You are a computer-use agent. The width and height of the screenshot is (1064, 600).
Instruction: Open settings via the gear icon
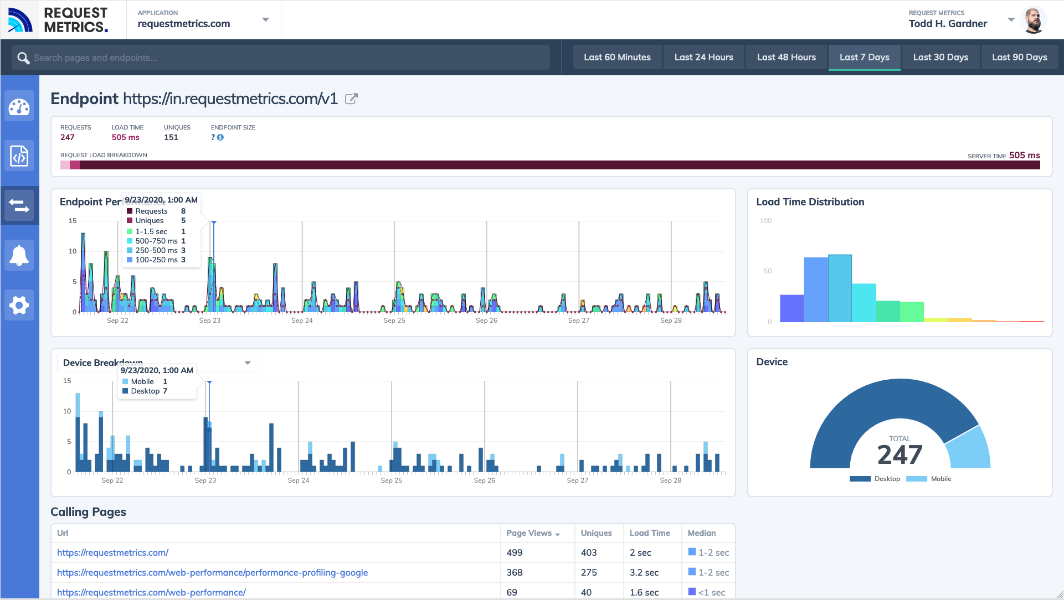19,305
